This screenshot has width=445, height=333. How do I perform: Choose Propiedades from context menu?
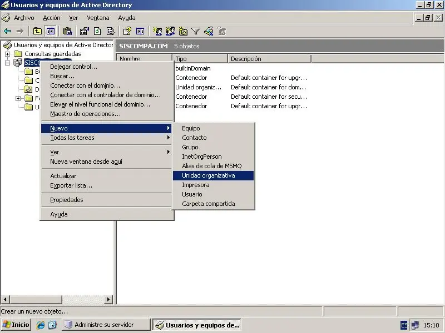106,200
